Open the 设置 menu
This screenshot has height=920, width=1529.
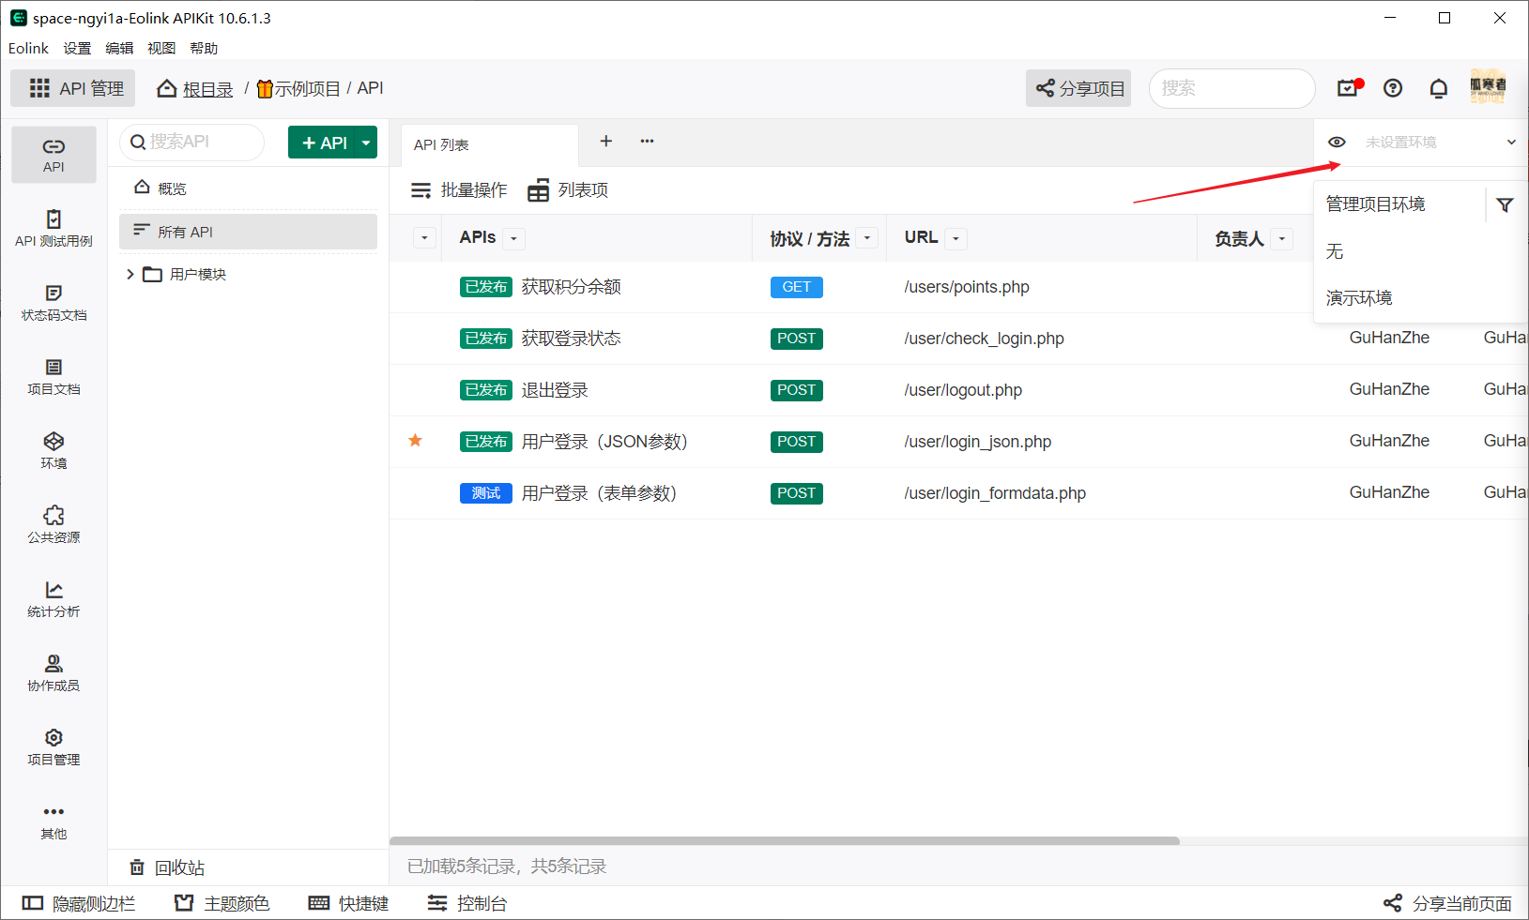coord(77,49)
